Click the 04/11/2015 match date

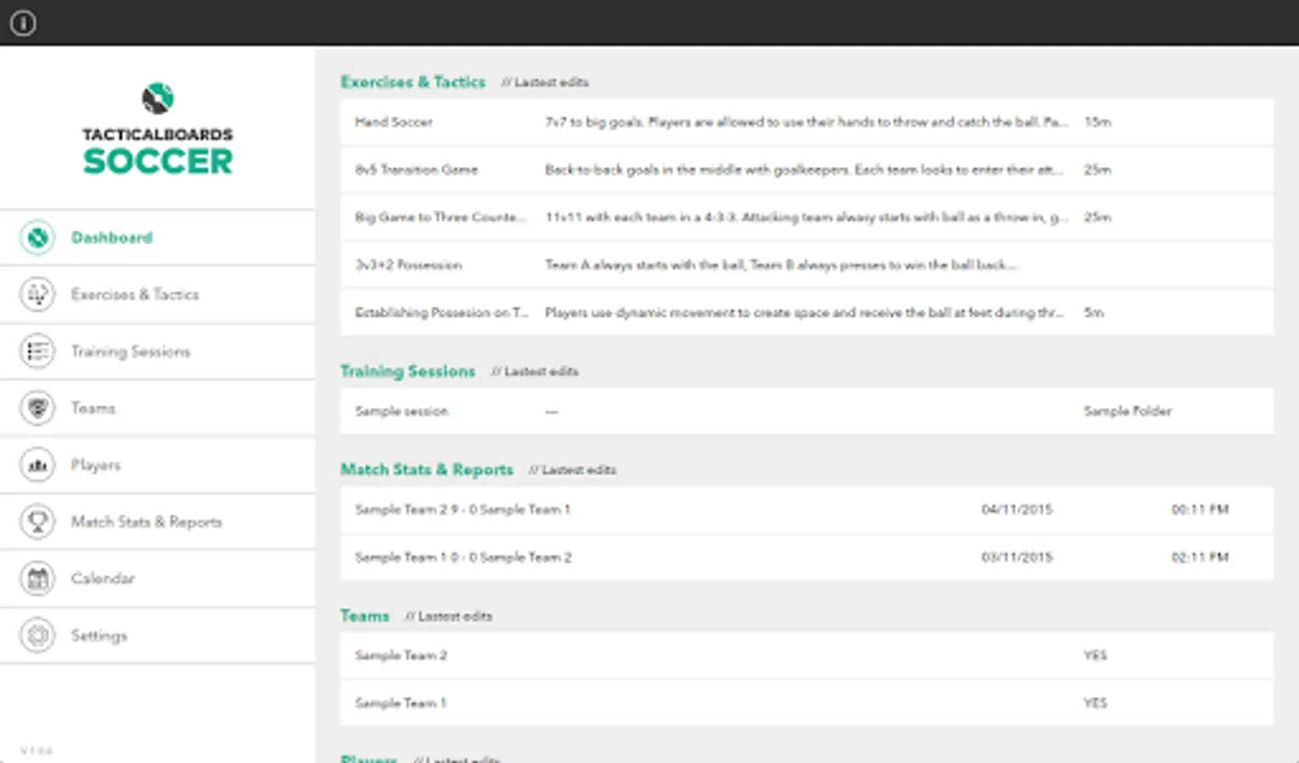point(1016,510)
